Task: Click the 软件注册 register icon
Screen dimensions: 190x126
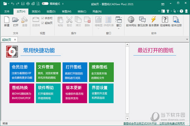Action: 176,20
